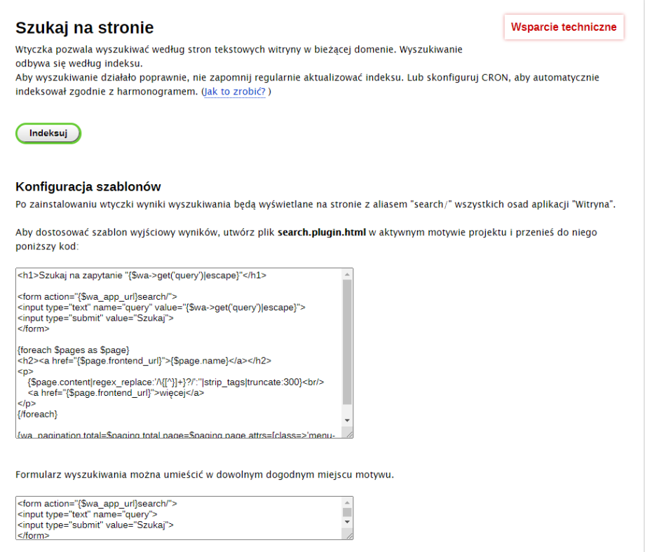Click the 'więcej' anchor line in template code

(116, 393)
